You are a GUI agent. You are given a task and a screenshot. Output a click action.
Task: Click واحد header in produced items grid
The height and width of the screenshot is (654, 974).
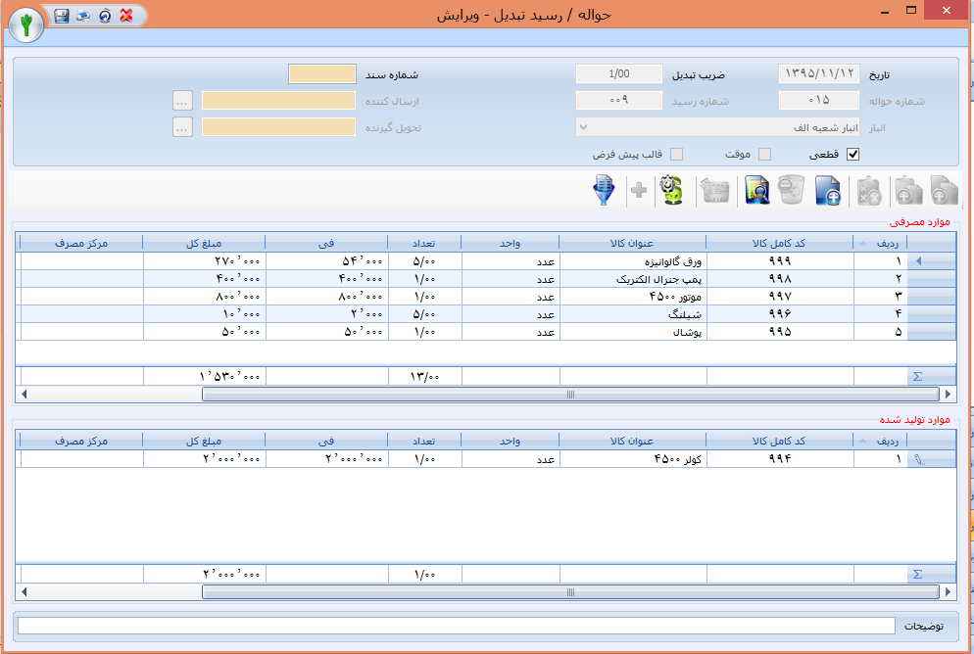(x=510, y=442)
